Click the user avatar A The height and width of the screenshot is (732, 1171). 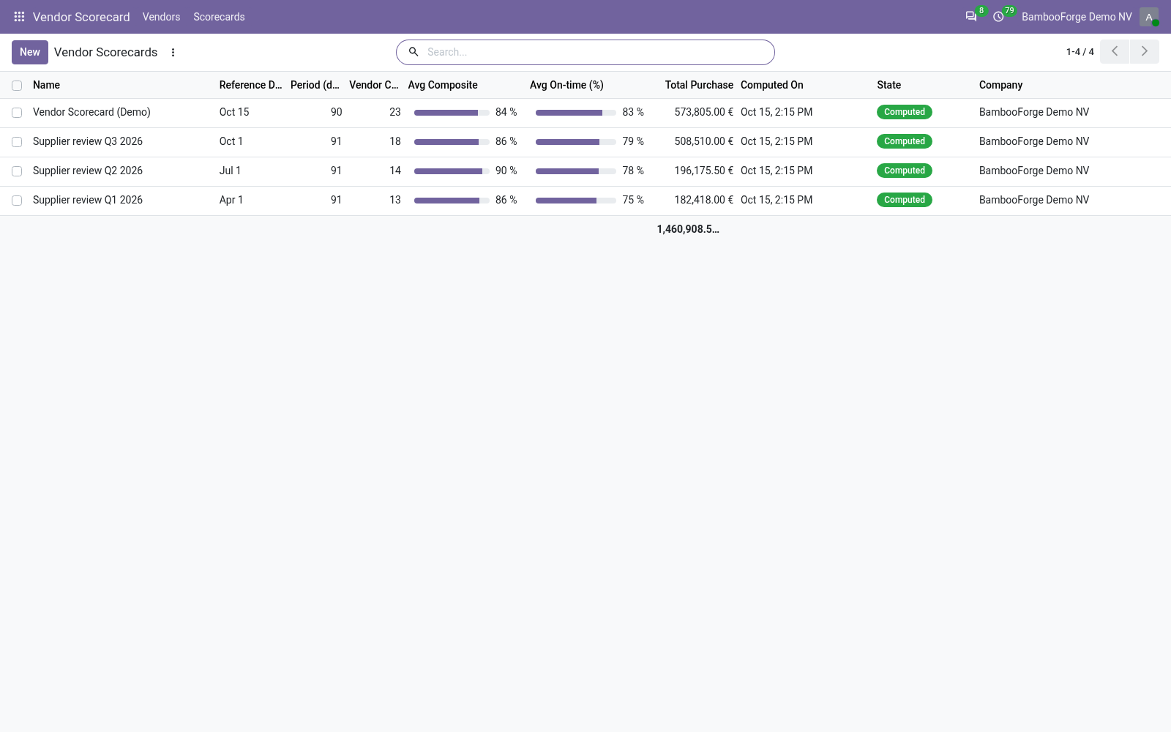(1149, 17)
